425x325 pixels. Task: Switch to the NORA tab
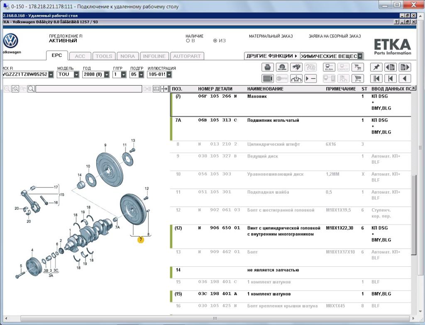[x=128, y=56]
